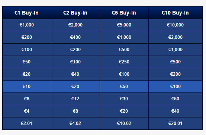The height and width of the screenshot is (135, 206).
Task: Select the €10.02 prize cell
Action: (x=124, y=123)
